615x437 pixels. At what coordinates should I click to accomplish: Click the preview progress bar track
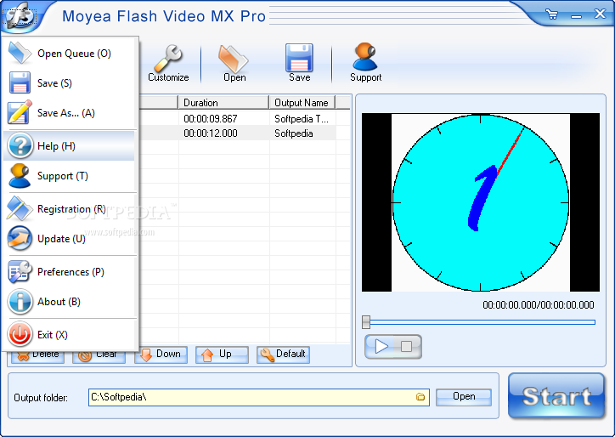click(482, 322)
